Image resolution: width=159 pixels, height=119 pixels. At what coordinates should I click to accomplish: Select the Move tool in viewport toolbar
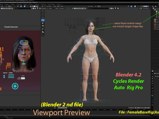[x=43, y=18]
